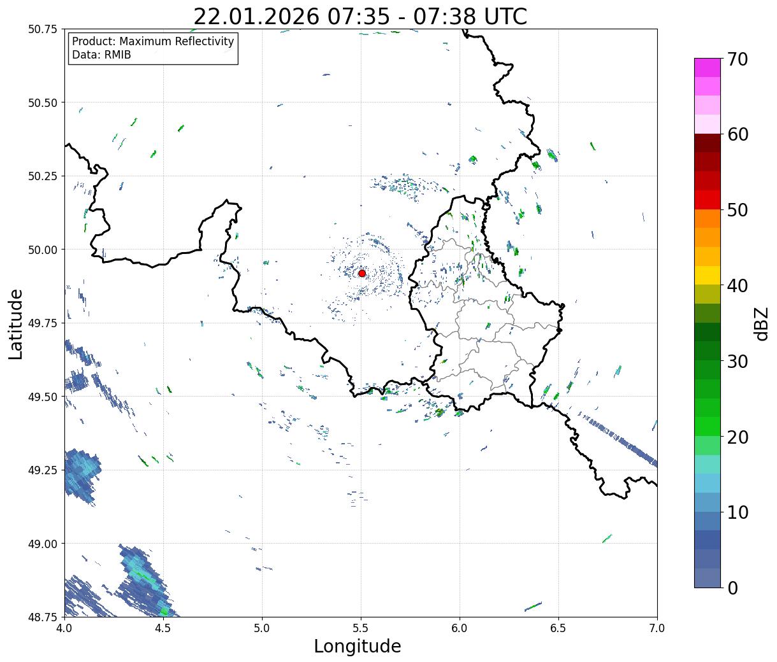
Task: Click the latitude tick label 48.75
Action: pos(42,617)
